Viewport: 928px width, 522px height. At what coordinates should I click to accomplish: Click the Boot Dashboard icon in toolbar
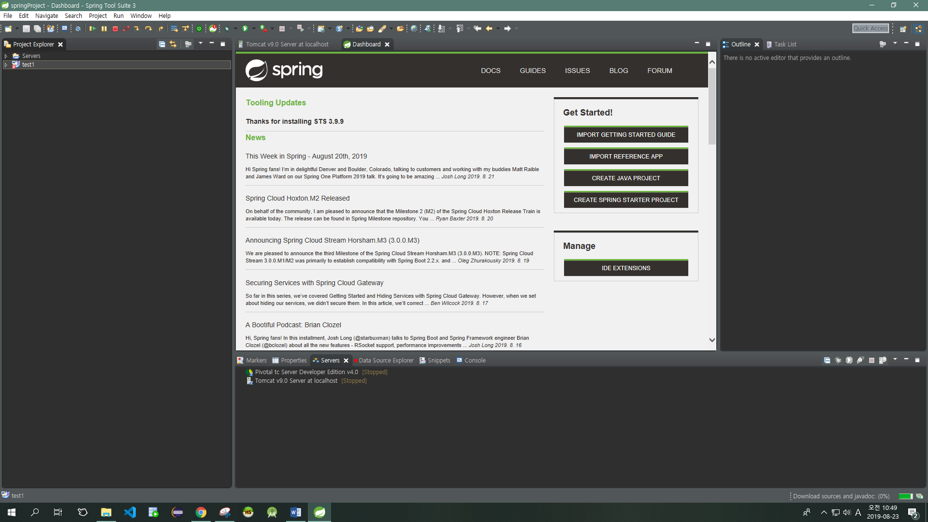tap(199, 29)
